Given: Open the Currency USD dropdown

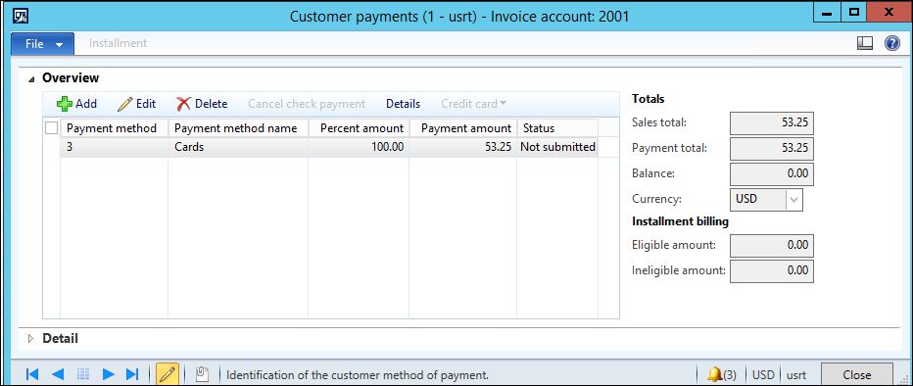Looking at the screenshot, I should click(794, 199).
